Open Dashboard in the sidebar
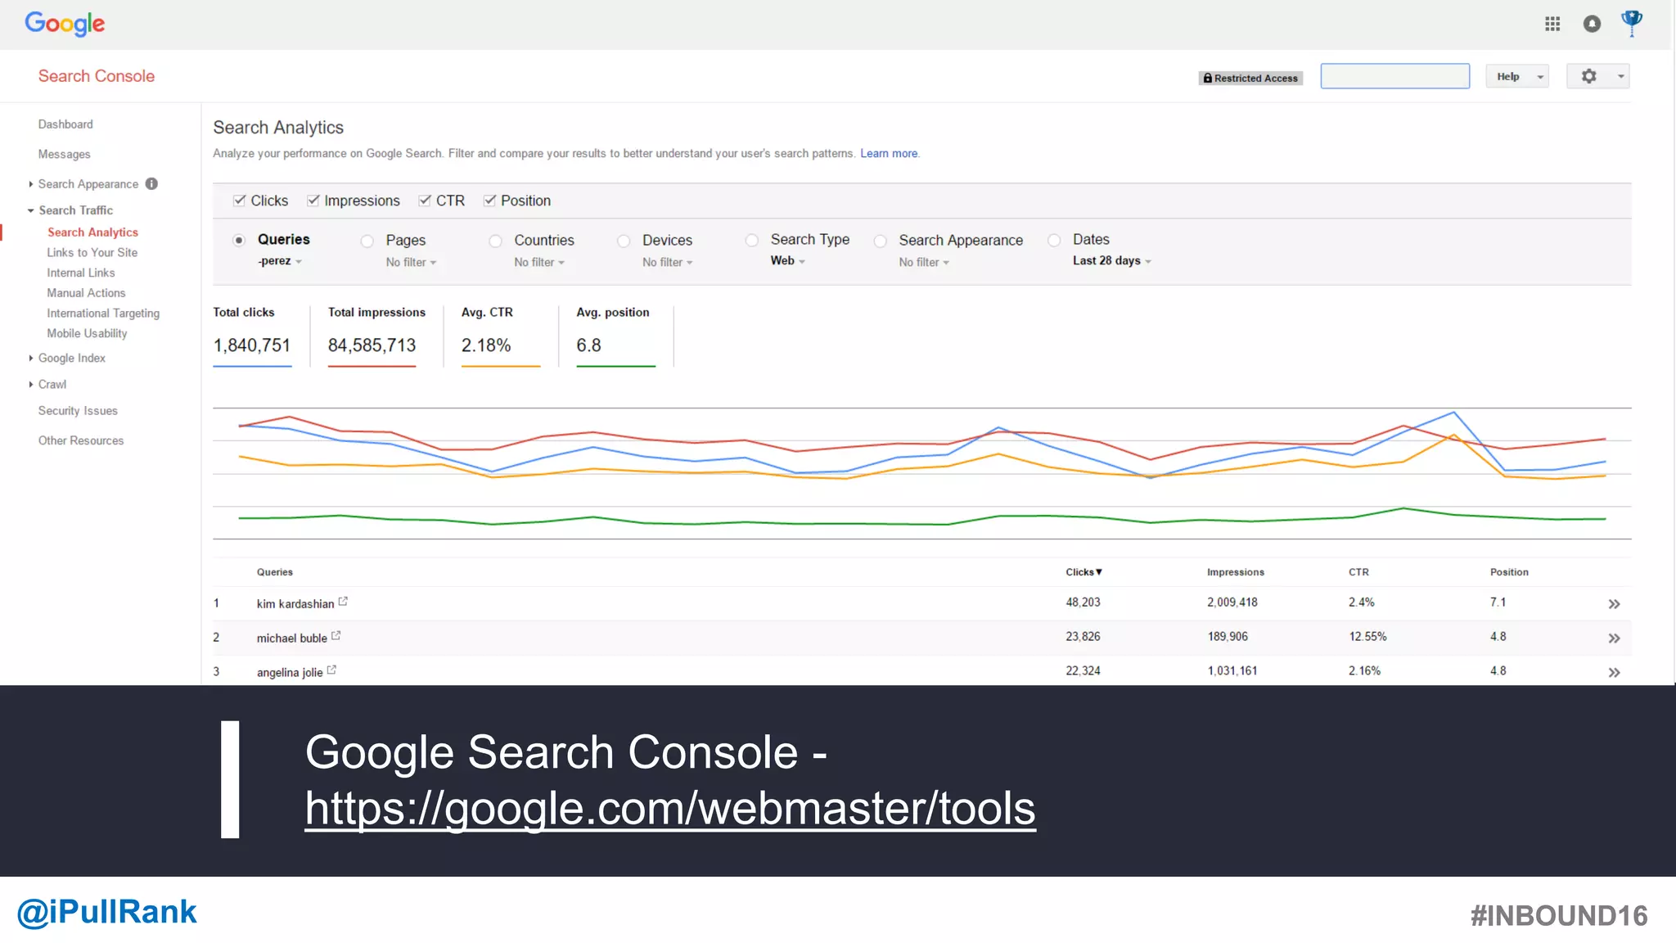 click(65, 124)
